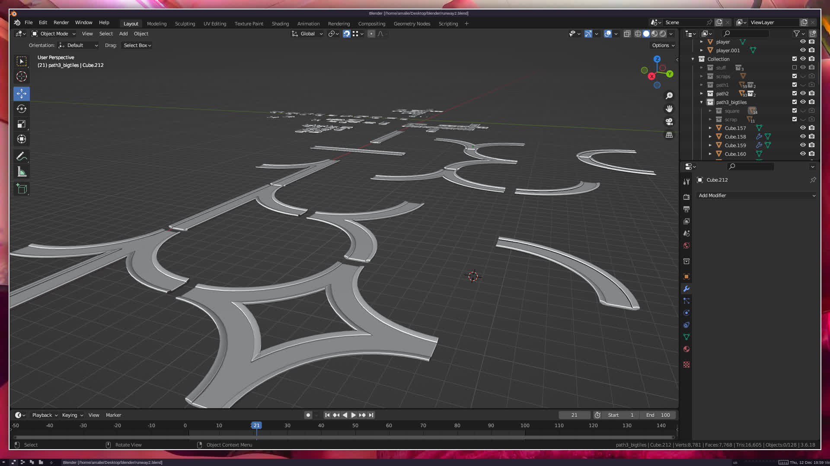Select the Scale tool
This screenshot has height=466, width=830.
point(22,124)
